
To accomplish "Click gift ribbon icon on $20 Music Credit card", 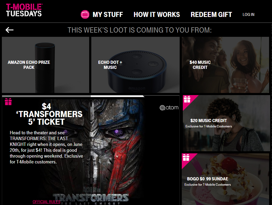I will tap(187, 99).
